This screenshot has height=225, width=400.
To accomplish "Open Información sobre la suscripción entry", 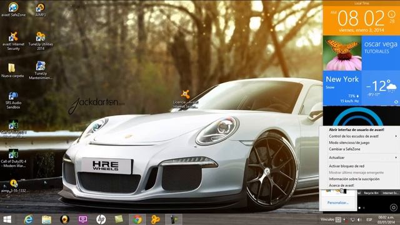I will 360,179.
